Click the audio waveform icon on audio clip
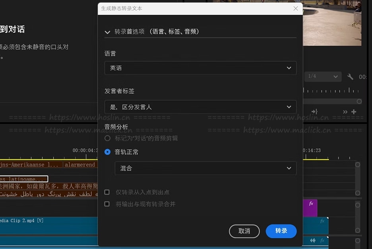This screenshot has width=372, height=249. 313,241
